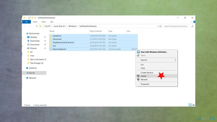
Task: Click Scan with Windows Defender entry
Action: [x=156, y=52]
